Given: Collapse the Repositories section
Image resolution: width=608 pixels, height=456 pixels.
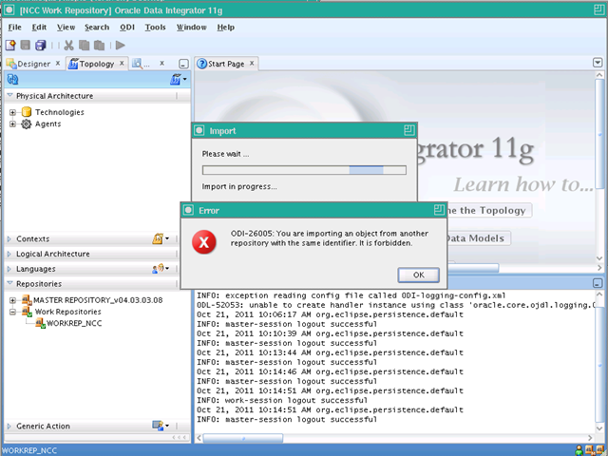Looking at the screenshot, I should click(9, 283).
